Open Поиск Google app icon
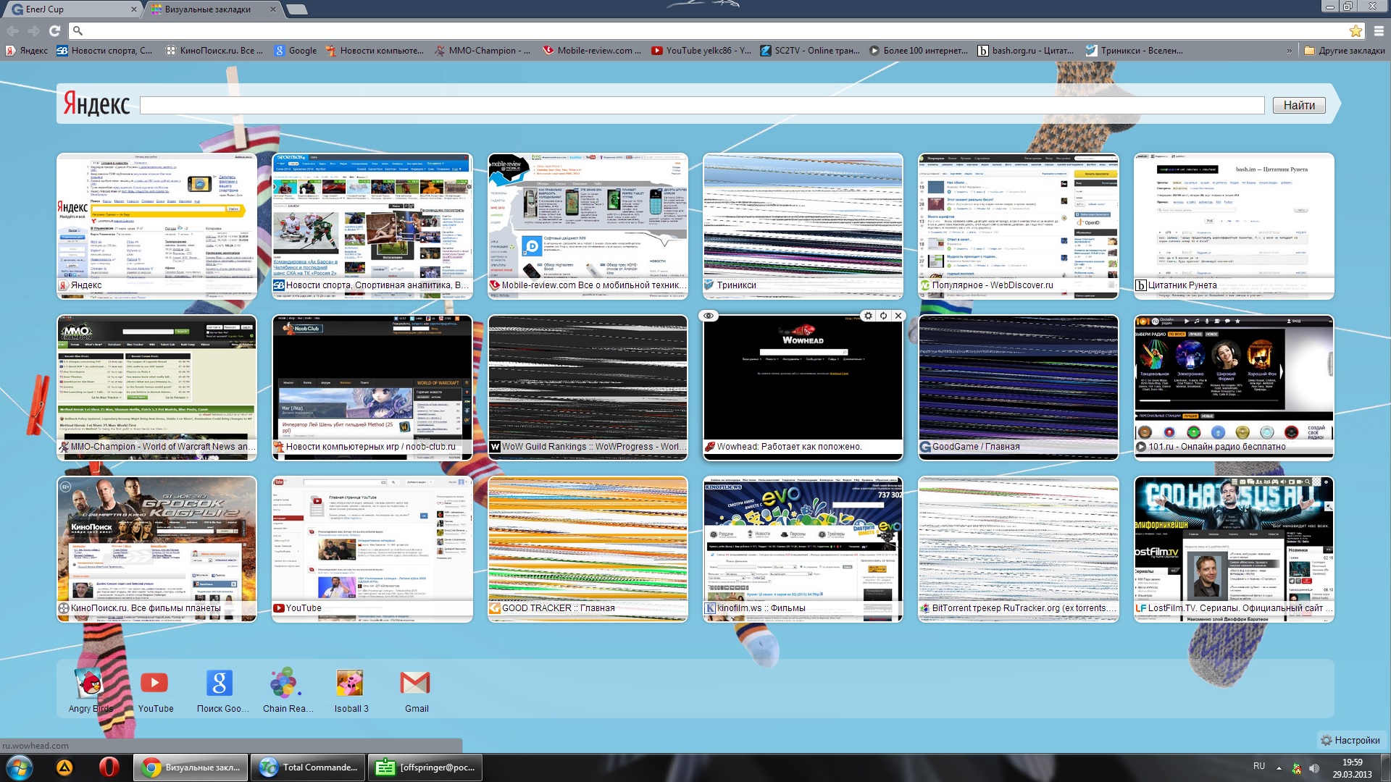 point(222,690)
